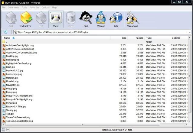Click the archive icon in address bar

point(16,32)
